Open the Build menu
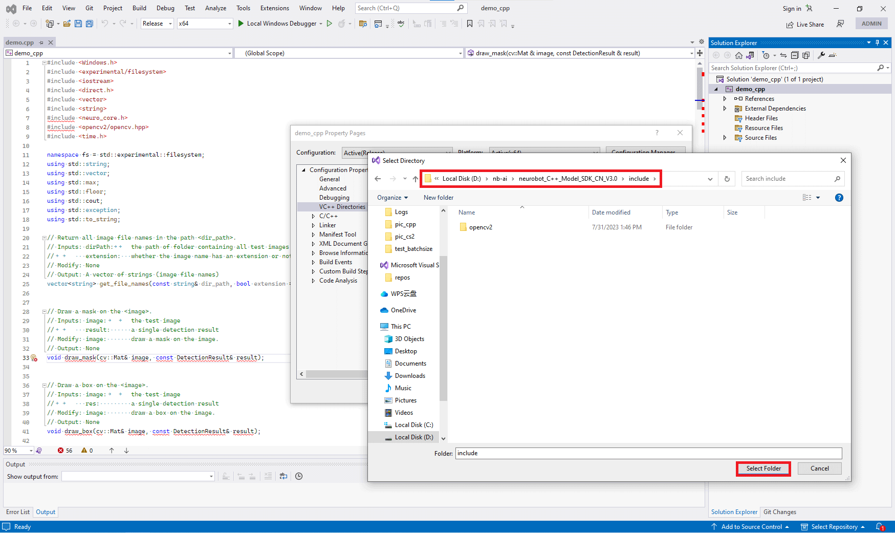The height and width of the screenshot is (533, 895). pyautogui.click(x=139, y=8)
